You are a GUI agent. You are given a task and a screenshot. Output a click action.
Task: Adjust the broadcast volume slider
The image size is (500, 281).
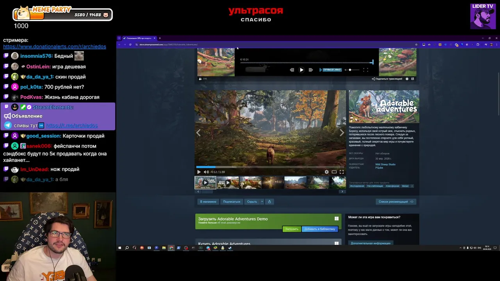click(x=354, y=70)
